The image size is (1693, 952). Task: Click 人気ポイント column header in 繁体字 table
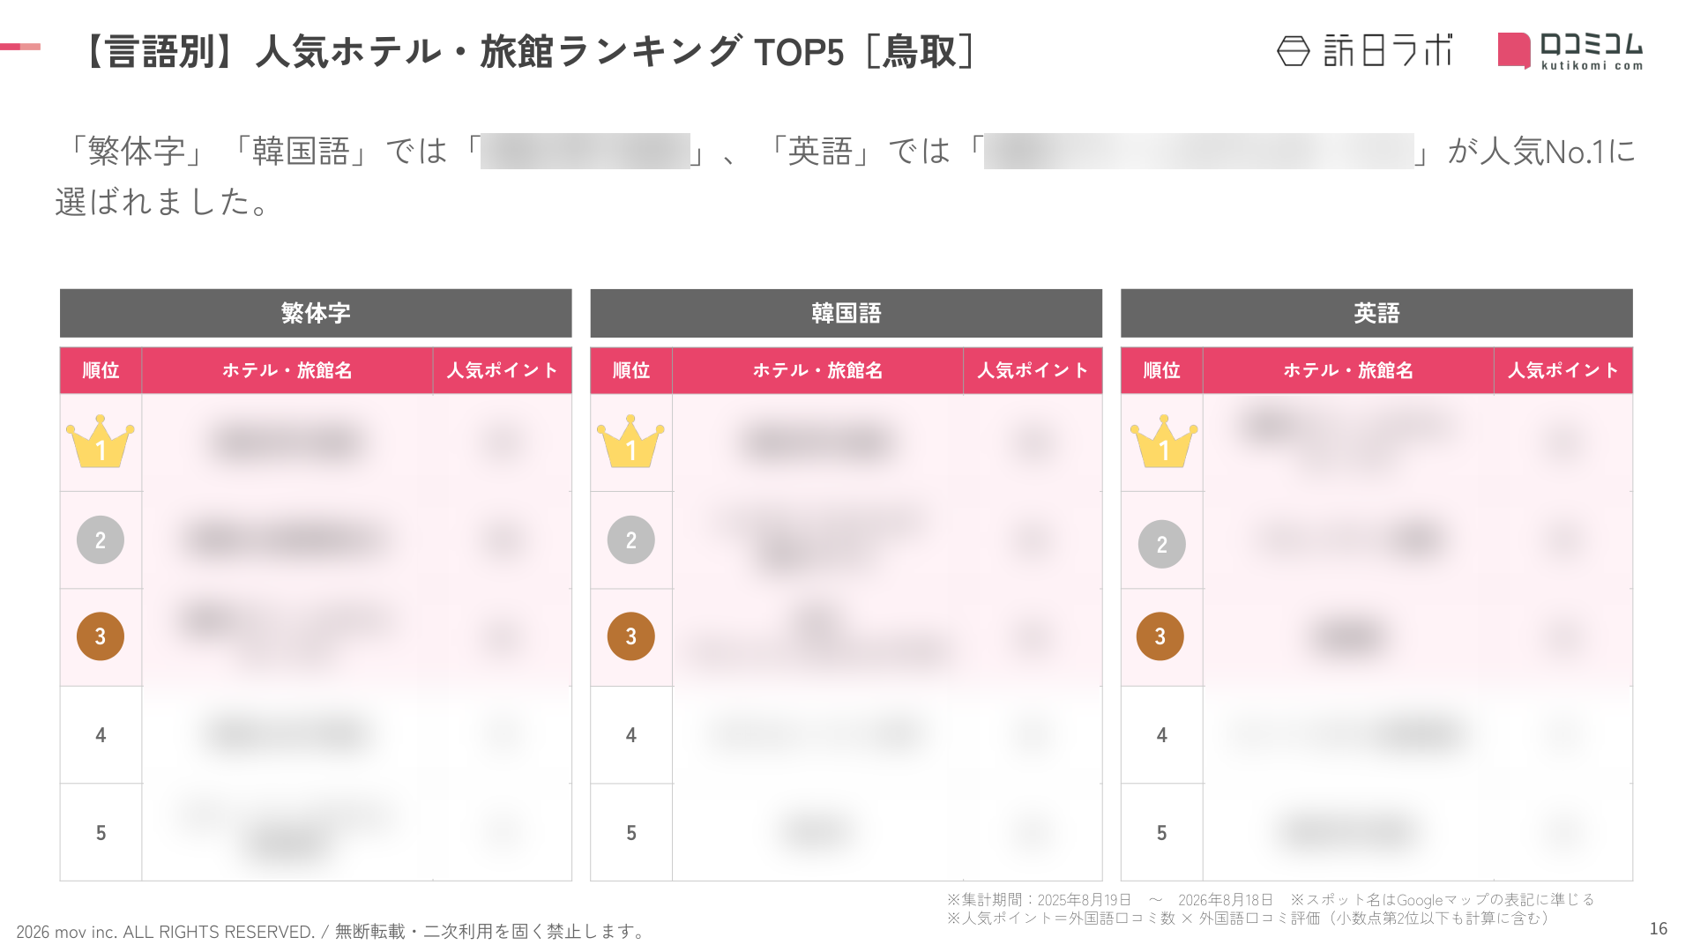503,370
